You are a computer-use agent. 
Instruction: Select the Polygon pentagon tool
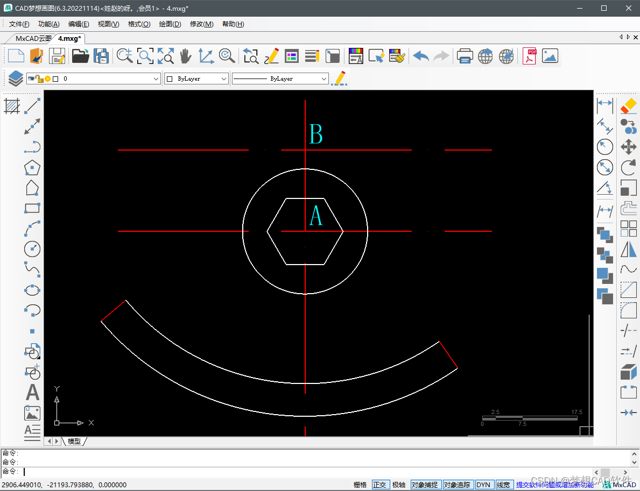[32, 168]
